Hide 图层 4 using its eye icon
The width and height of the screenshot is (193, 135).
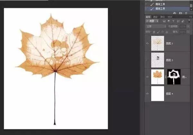[147, 94]
